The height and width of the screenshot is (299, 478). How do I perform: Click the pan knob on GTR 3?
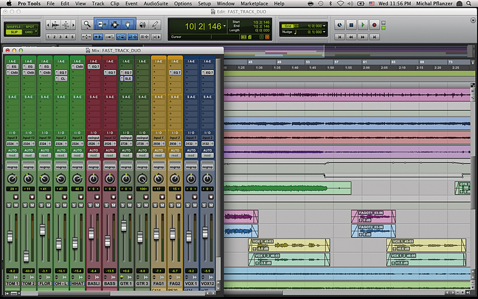pyautogui.click(x=142, y=179)
